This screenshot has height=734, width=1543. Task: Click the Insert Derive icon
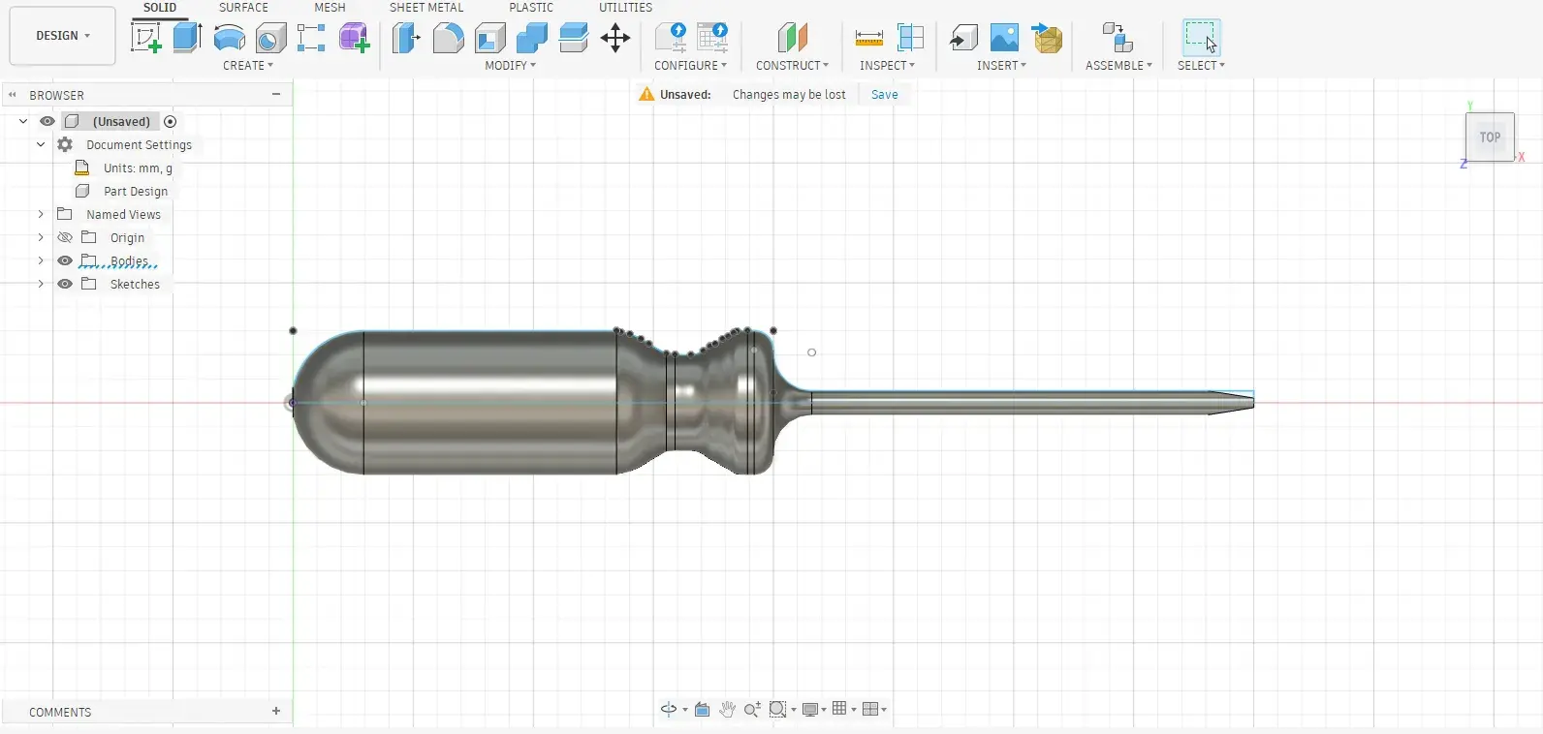963,38
